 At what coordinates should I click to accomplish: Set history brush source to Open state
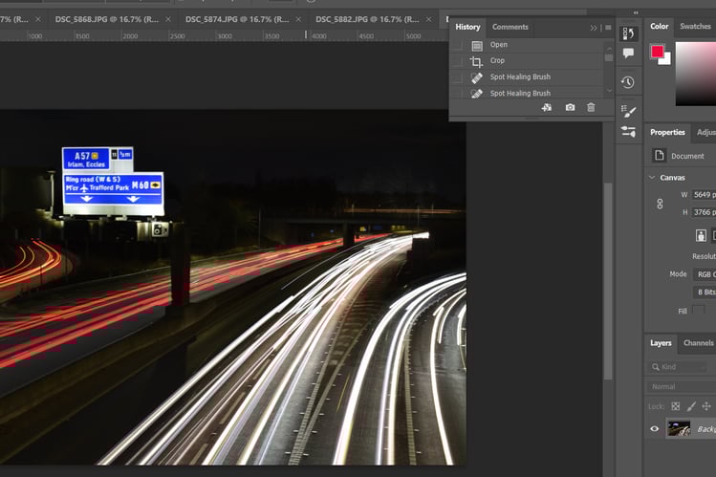pos(458,45)
